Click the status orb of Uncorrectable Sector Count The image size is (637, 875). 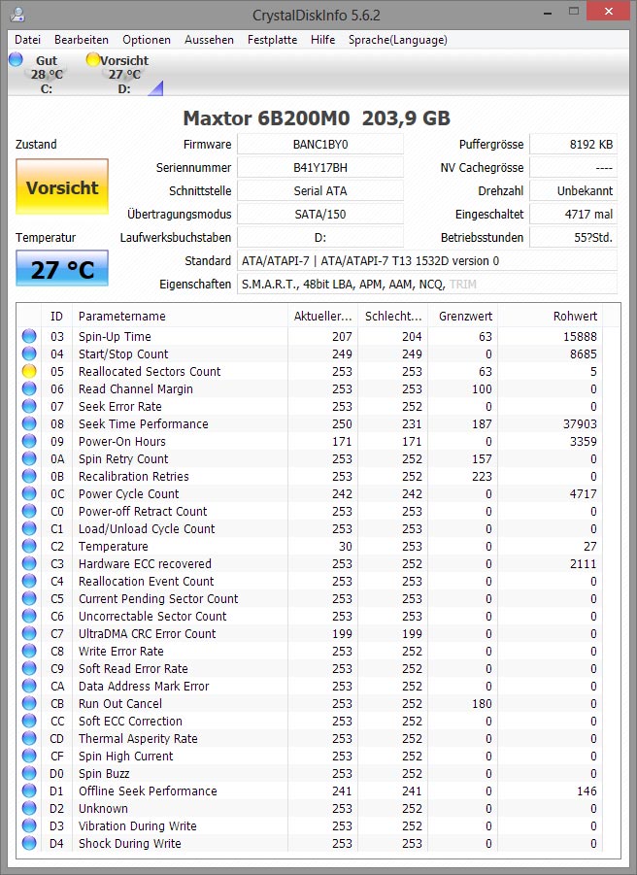[29, 616]
